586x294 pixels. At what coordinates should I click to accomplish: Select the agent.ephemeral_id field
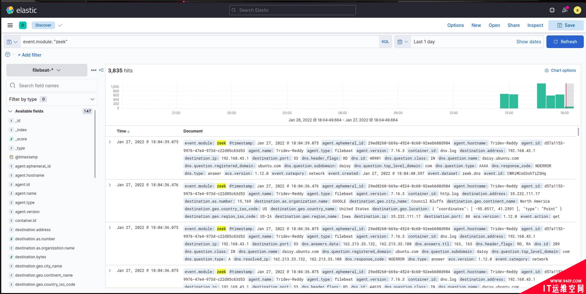click(33, 166)
